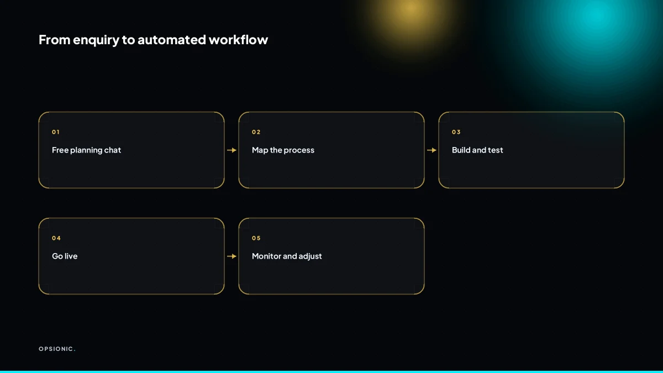Select the 'Build and test' step card

[x=532, y=150]
